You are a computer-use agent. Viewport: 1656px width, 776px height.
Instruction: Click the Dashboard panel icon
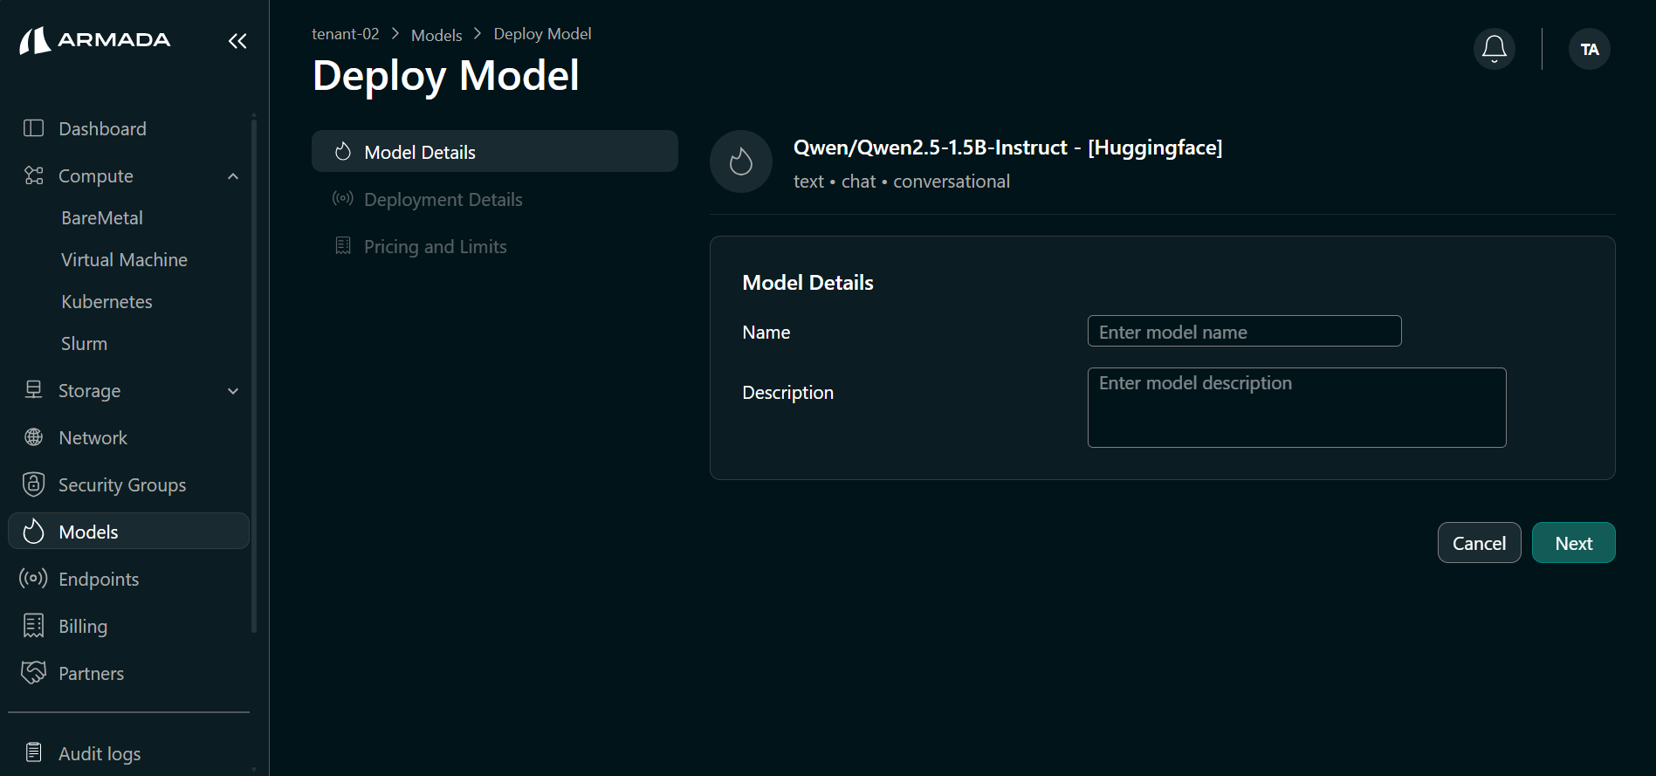[33, 128]
